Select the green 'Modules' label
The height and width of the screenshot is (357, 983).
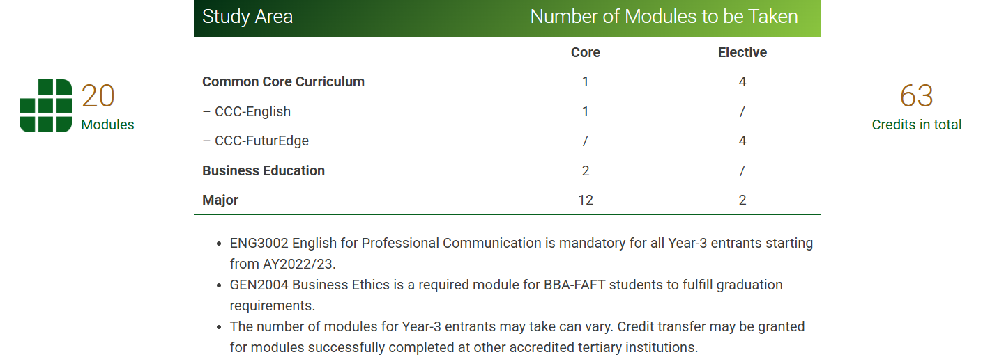(108, 125)
